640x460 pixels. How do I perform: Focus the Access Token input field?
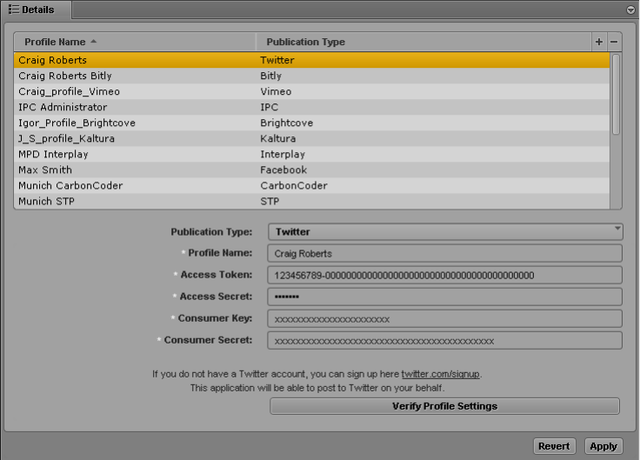tap(445, 275)
